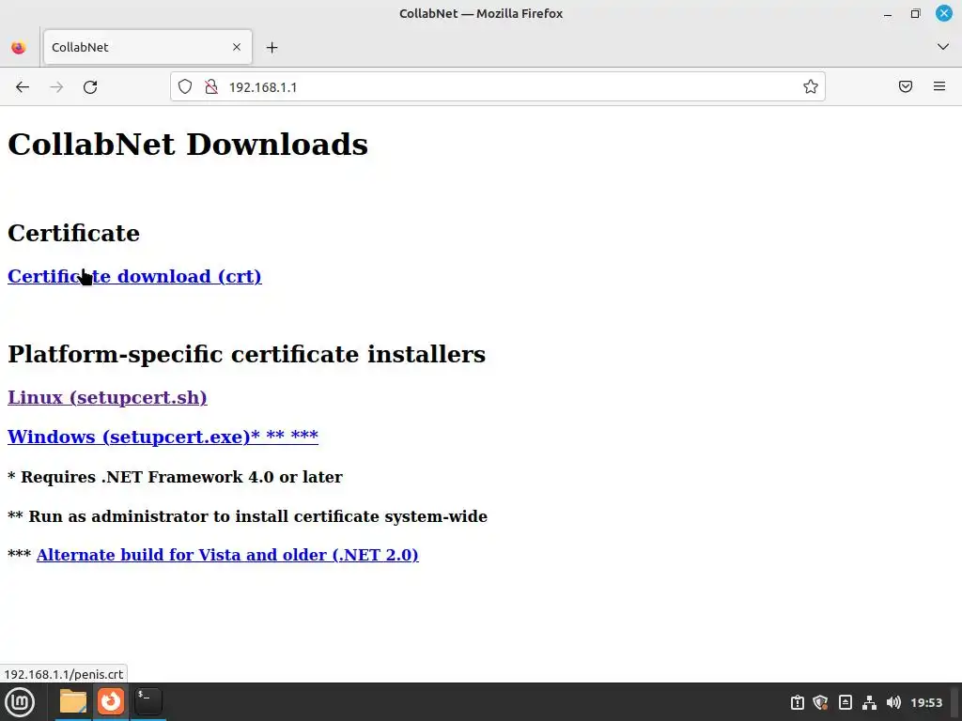Open the security shield tray icon
Screen dimensions: 962x721
pos(820,702)
